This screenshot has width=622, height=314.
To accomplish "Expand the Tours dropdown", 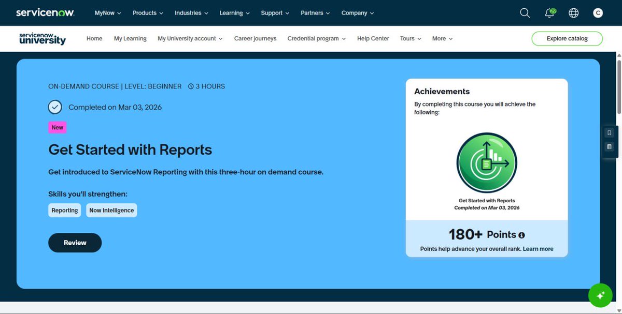I will (411, 38).
